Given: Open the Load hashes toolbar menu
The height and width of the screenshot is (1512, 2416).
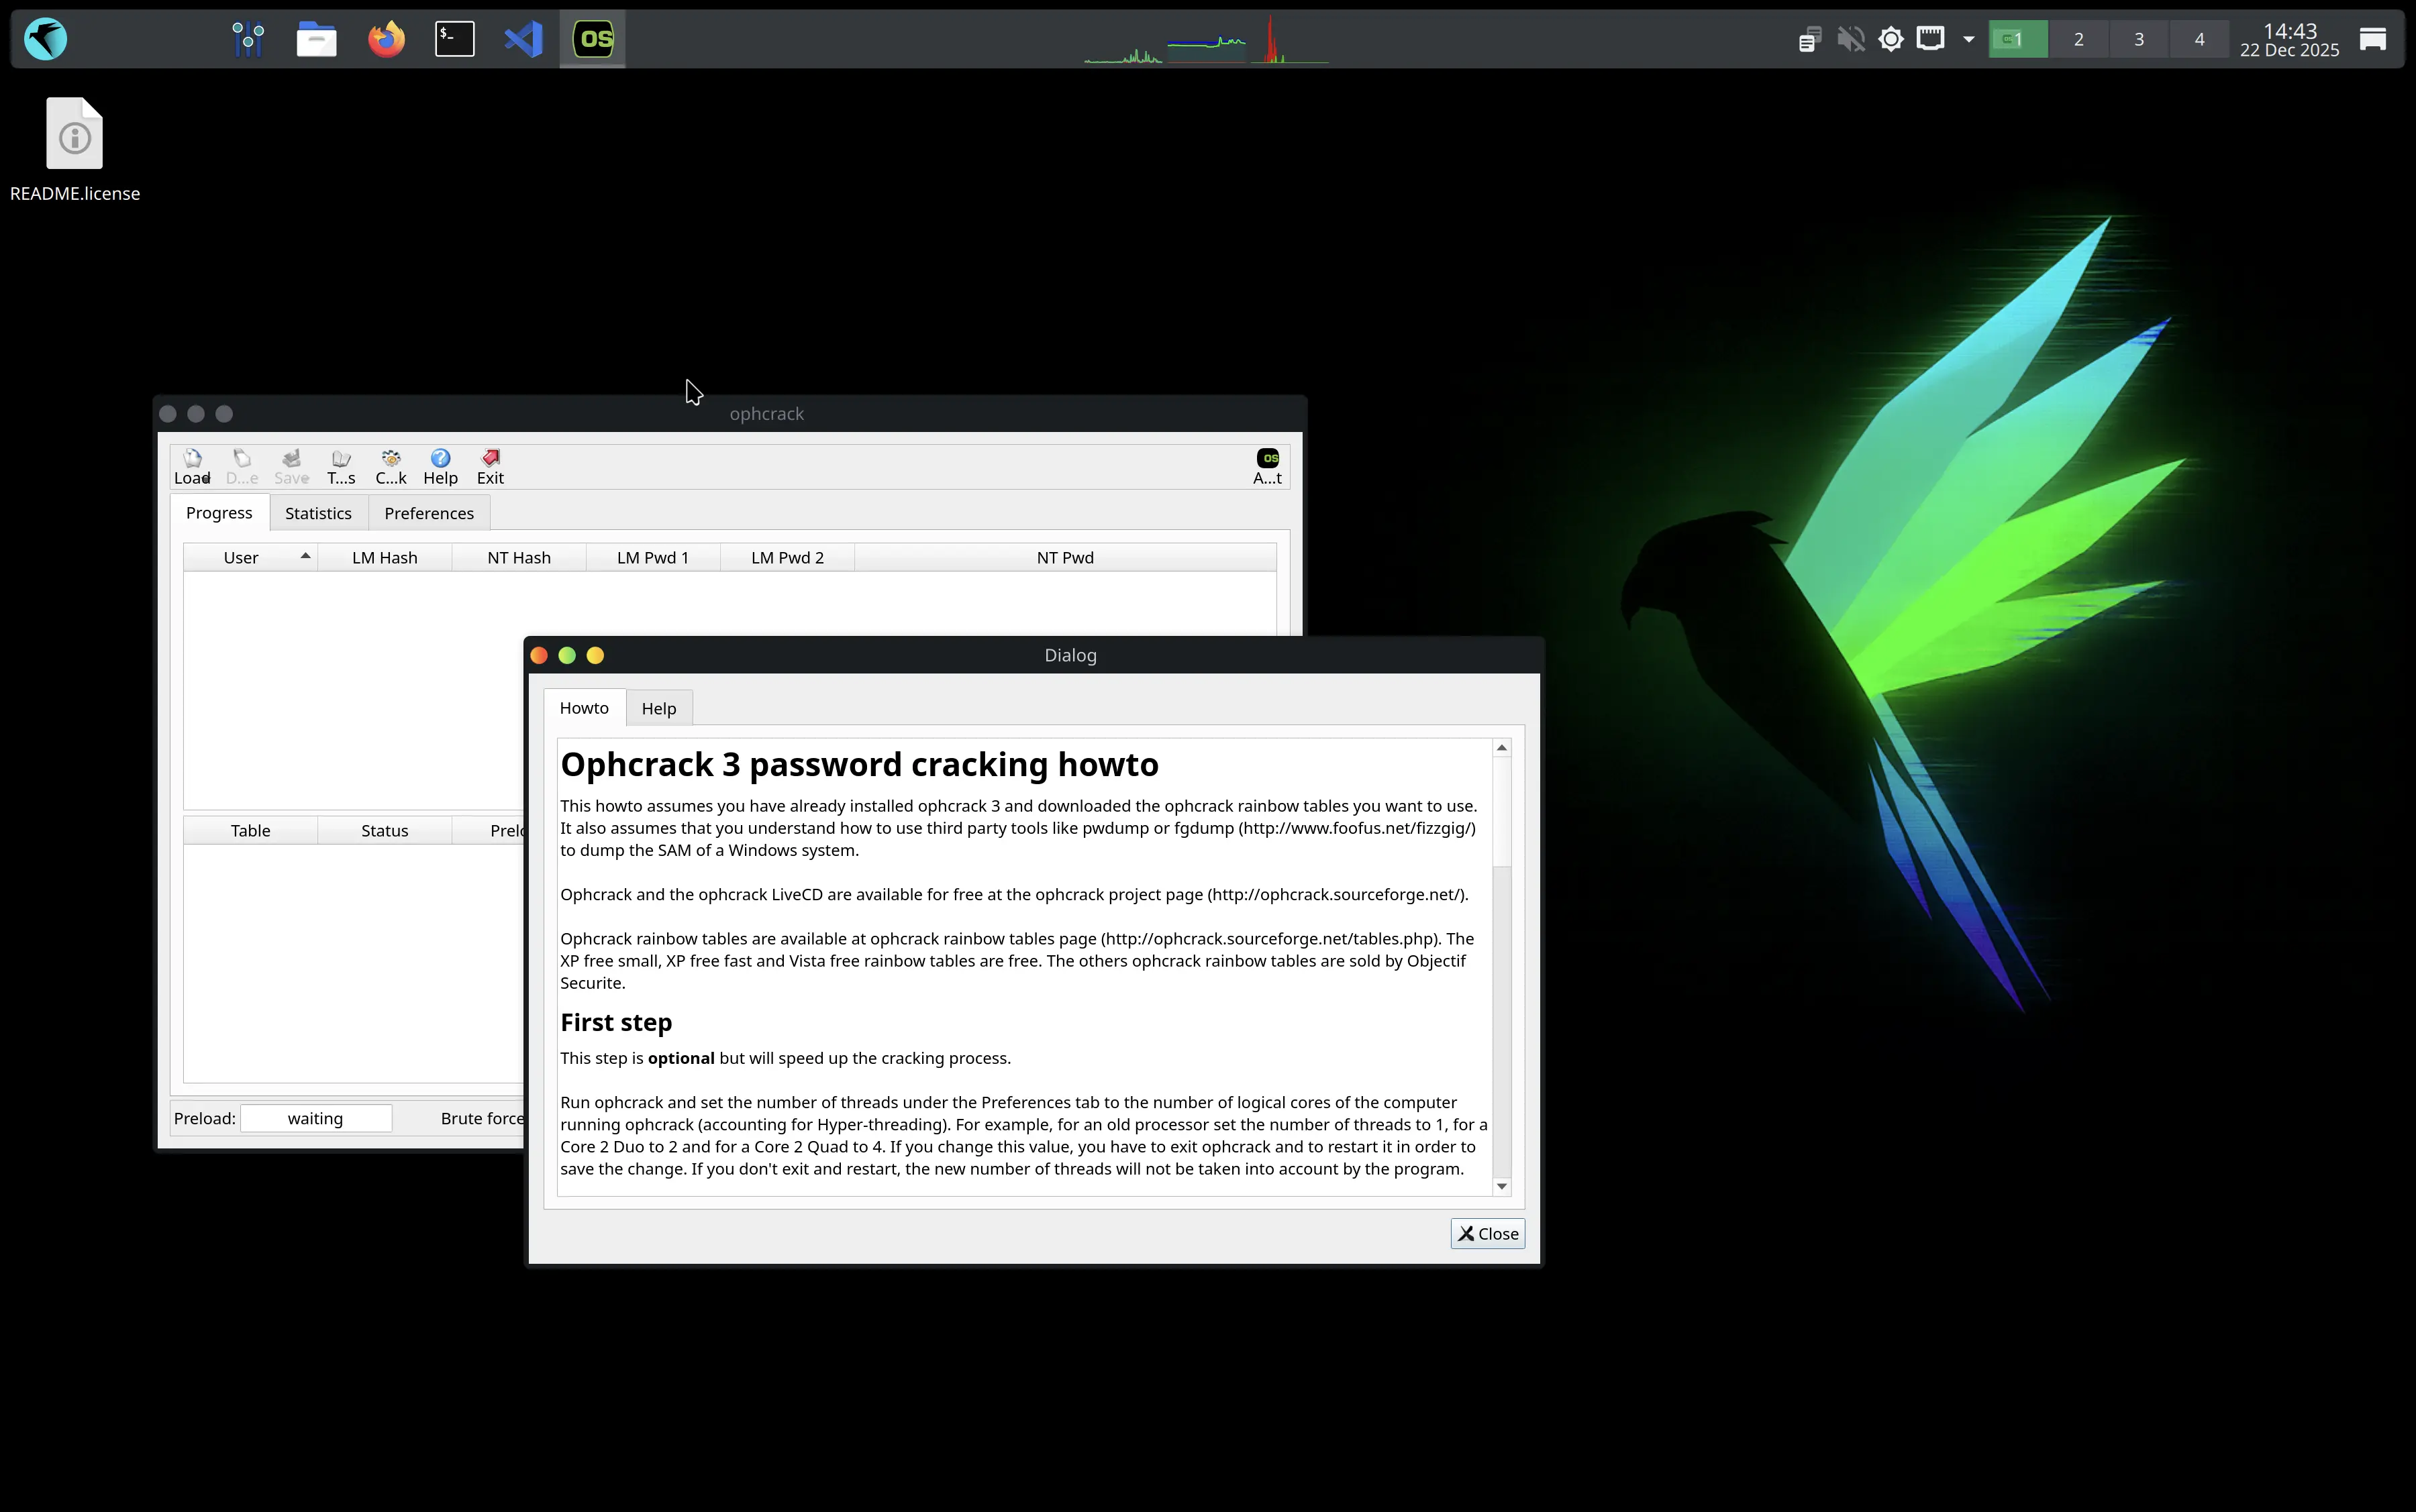Looking at the screenshot, I should [x=192, y=466].
